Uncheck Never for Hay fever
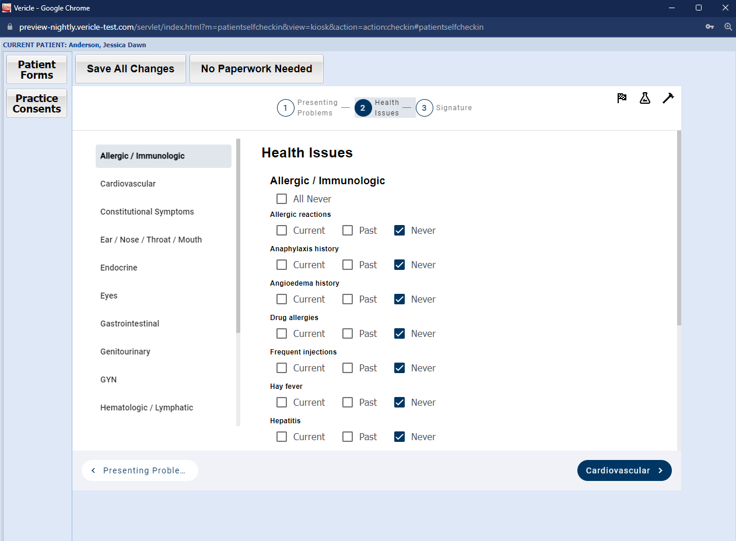Viewport: 736px width, 541px height. click(x=399, y=402)
